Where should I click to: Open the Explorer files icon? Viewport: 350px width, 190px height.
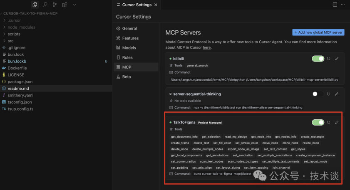[x=35, y=5]
